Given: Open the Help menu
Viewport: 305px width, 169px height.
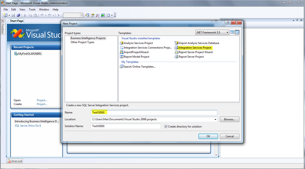Looking at the screenshot, I should [x=55, y=9].
